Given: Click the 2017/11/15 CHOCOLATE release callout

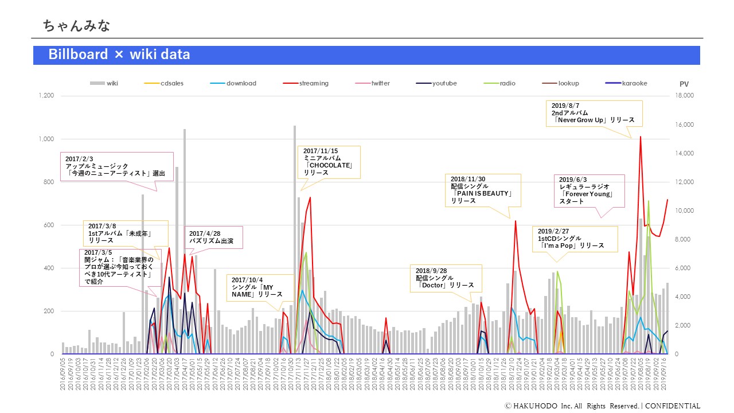Looking at the screenshot, I should [x=329, y=162].
